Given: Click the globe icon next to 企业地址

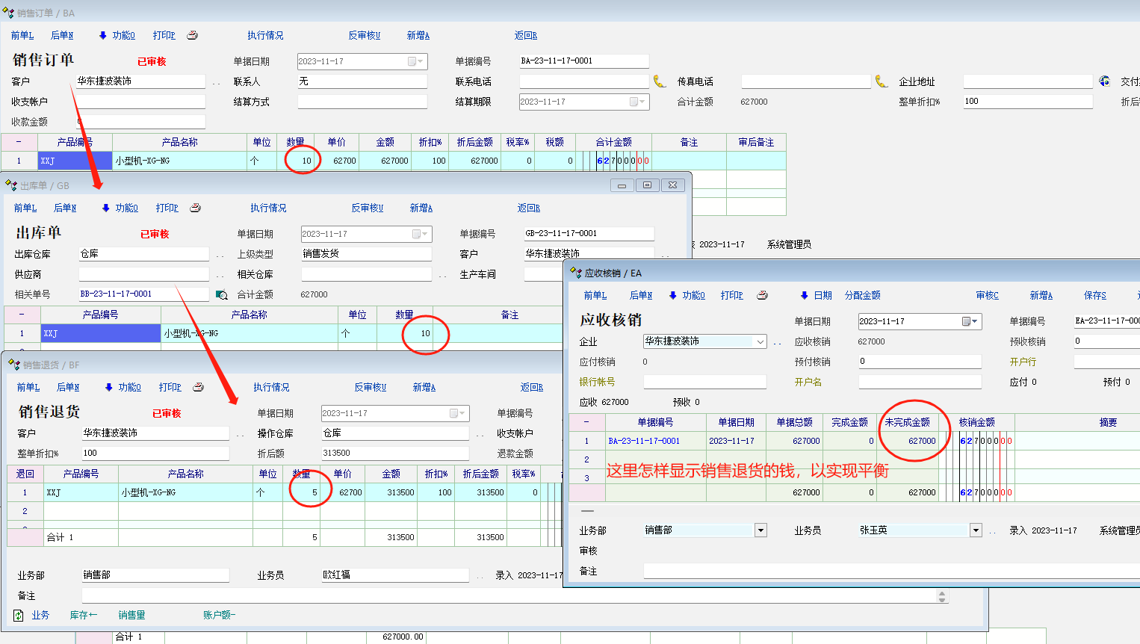Looking at the screenshot, I should click(x=1104, y=81).
